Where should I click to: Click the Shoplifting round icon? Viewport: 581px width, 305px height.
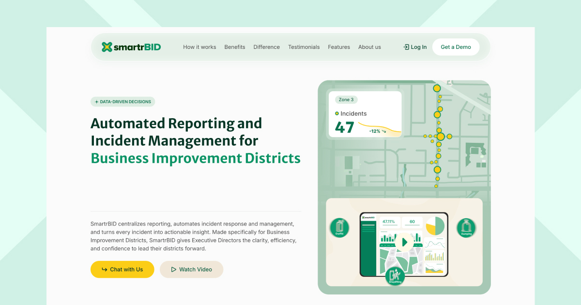pyautogui.click(x=395, y=275)
